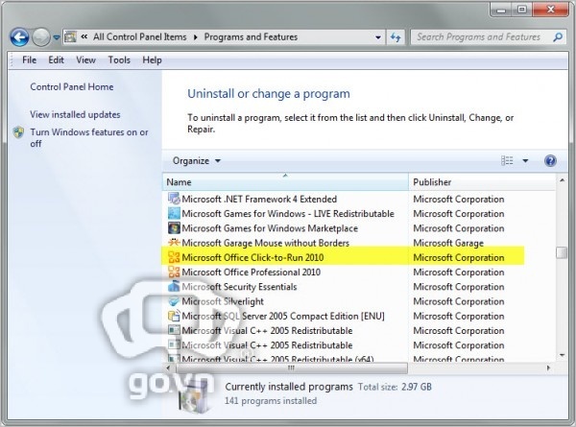Screen dimensions: 576x427
Task: Click the Back navigation arrow
Action: click(19, 37)
